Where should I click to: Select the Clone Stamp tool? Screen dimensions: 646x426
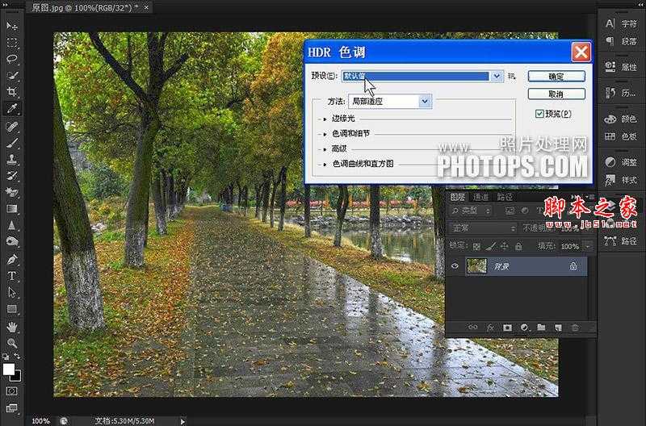[x=11, y=159]
